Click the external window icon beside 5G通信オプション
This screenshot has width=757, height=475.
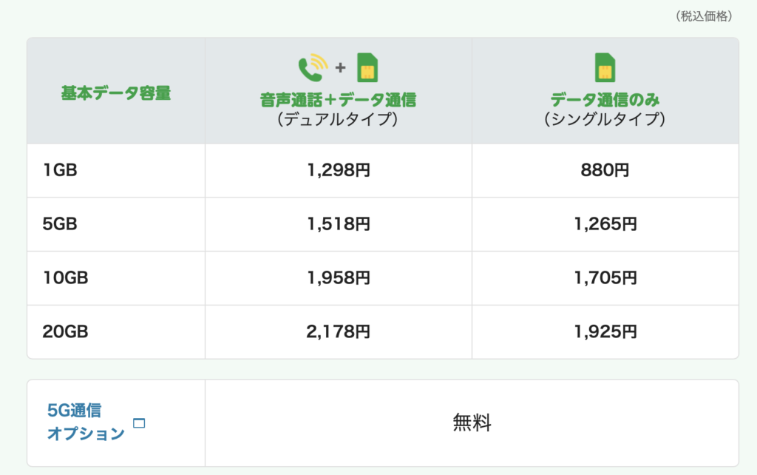[138, 423]
